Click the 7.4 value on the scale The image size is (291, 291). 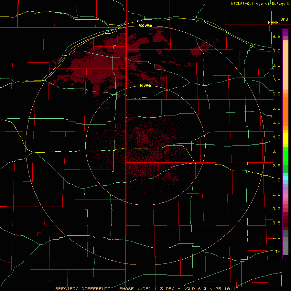click(276, 80)
